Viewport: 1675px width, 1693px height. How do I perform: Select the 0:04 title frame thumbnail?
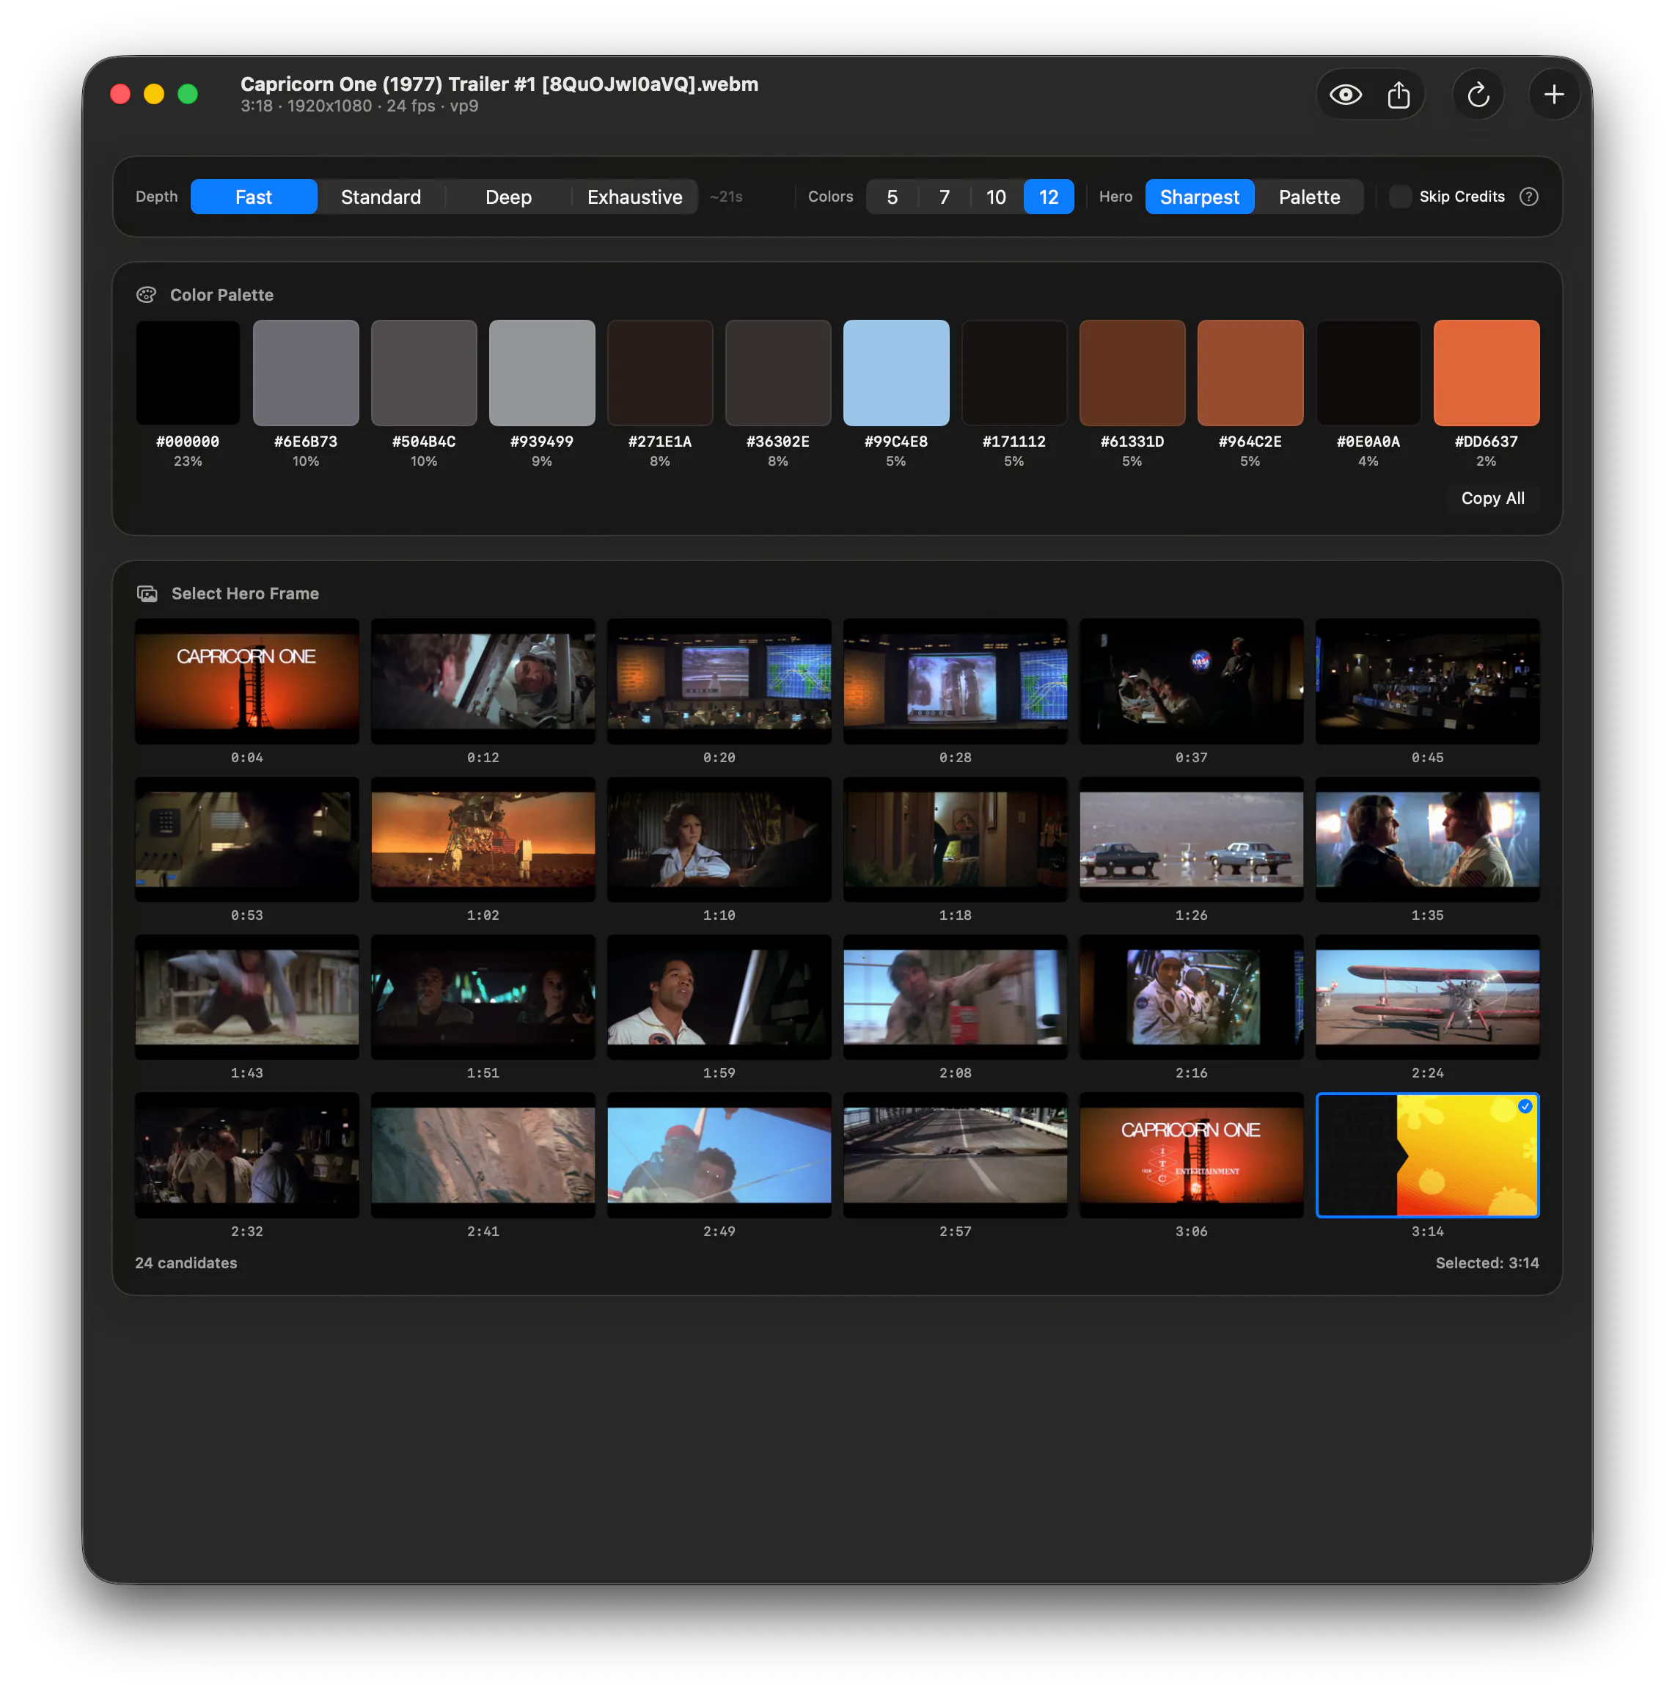[247, 681]
